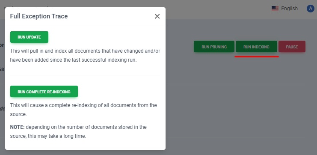Image resolution: width=317 pixels, height=155 pixels.
Task: Click the US flag icon
Action: (275, 9)
